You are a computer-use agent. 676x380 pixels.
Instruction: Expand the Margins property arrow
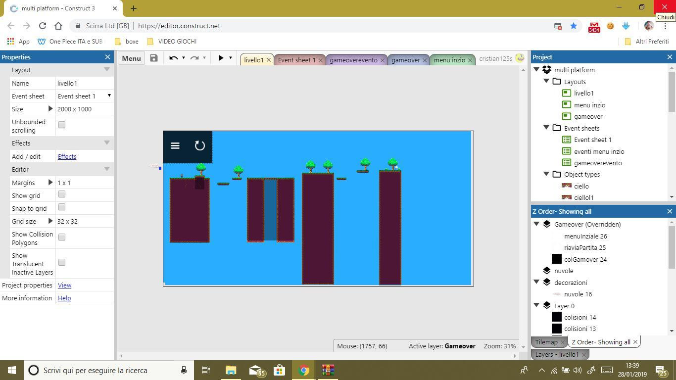(x=50, y=183)
